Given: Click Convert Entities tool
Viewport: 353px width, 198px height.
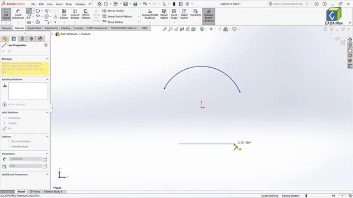Looking at the screenshot, I should click(75, 14).
